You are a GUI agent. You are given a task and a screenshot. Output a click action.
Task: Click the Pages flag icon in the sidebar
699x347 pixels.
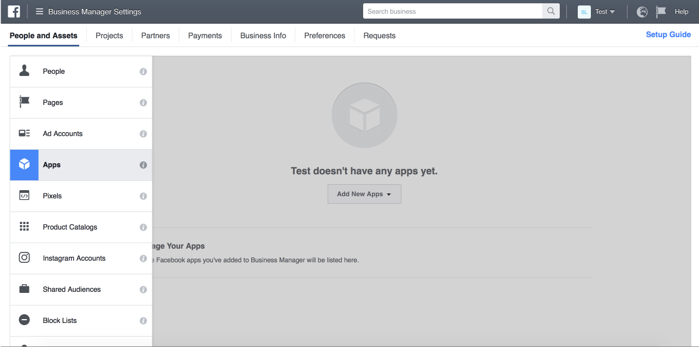[x=24, y=102]
